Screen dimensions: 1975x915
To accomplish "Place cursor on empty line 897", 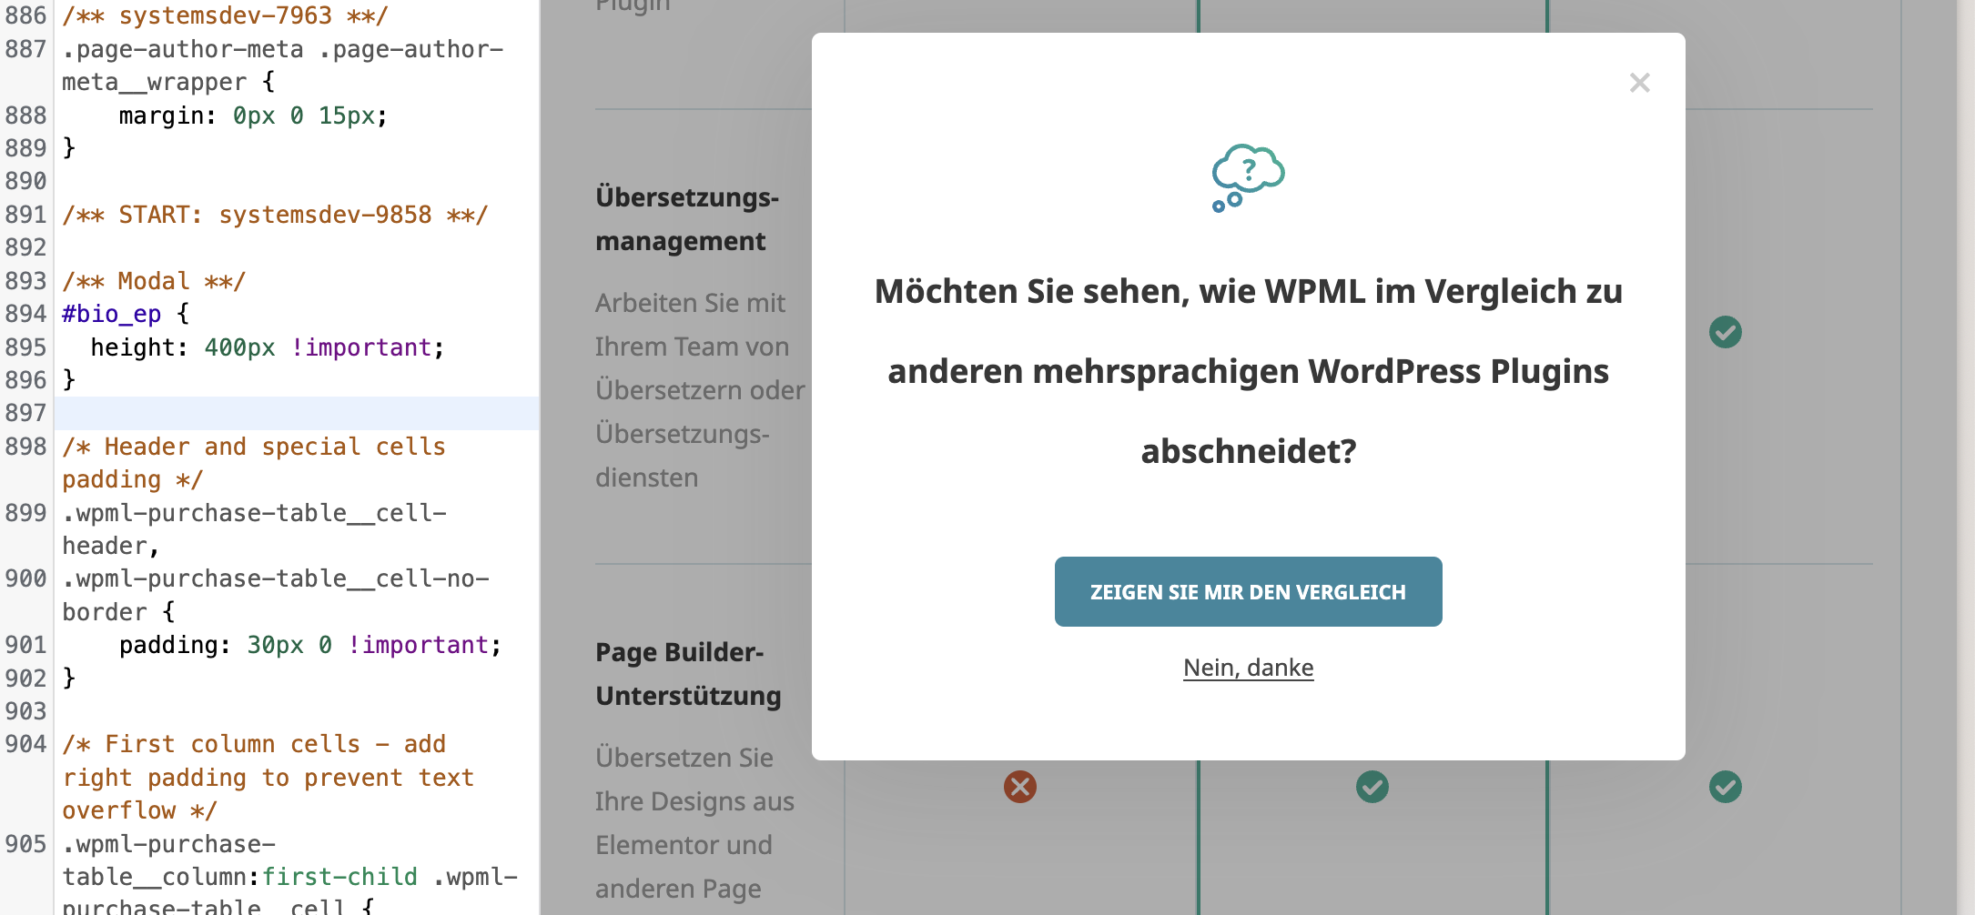I will [x=297, y=413].
